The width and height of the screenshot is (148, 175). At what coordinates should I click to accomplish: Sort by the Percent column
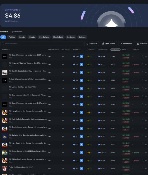click(115, 49)
